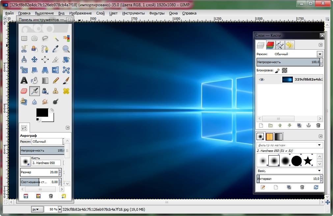Switch to the Paths tab
Image resolution: width=333 pixels, height=216 pixels.
coord(280,45)
